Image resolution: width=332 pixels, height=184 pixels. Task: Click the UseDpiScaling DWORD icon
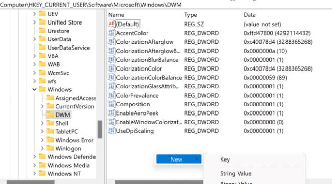[x=111, y=131]
